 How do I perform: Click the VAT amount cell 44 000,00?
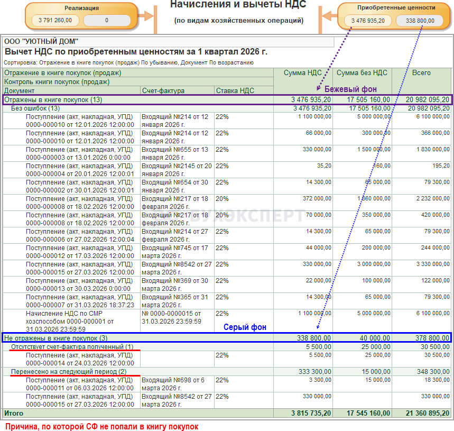point(319,247)
